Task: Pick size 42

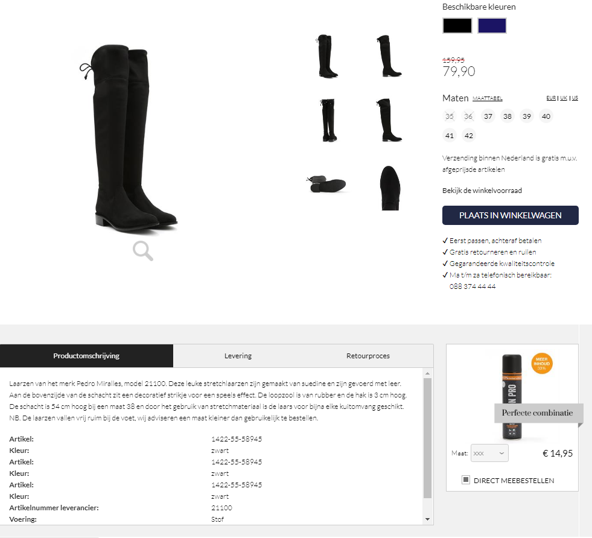Action: (469, 136)
